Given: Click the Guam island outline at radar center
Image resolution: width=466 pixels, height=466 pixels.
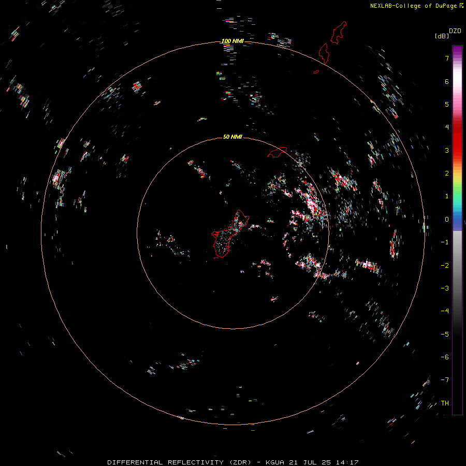Looking at the screenshot, I should [229, 234].
